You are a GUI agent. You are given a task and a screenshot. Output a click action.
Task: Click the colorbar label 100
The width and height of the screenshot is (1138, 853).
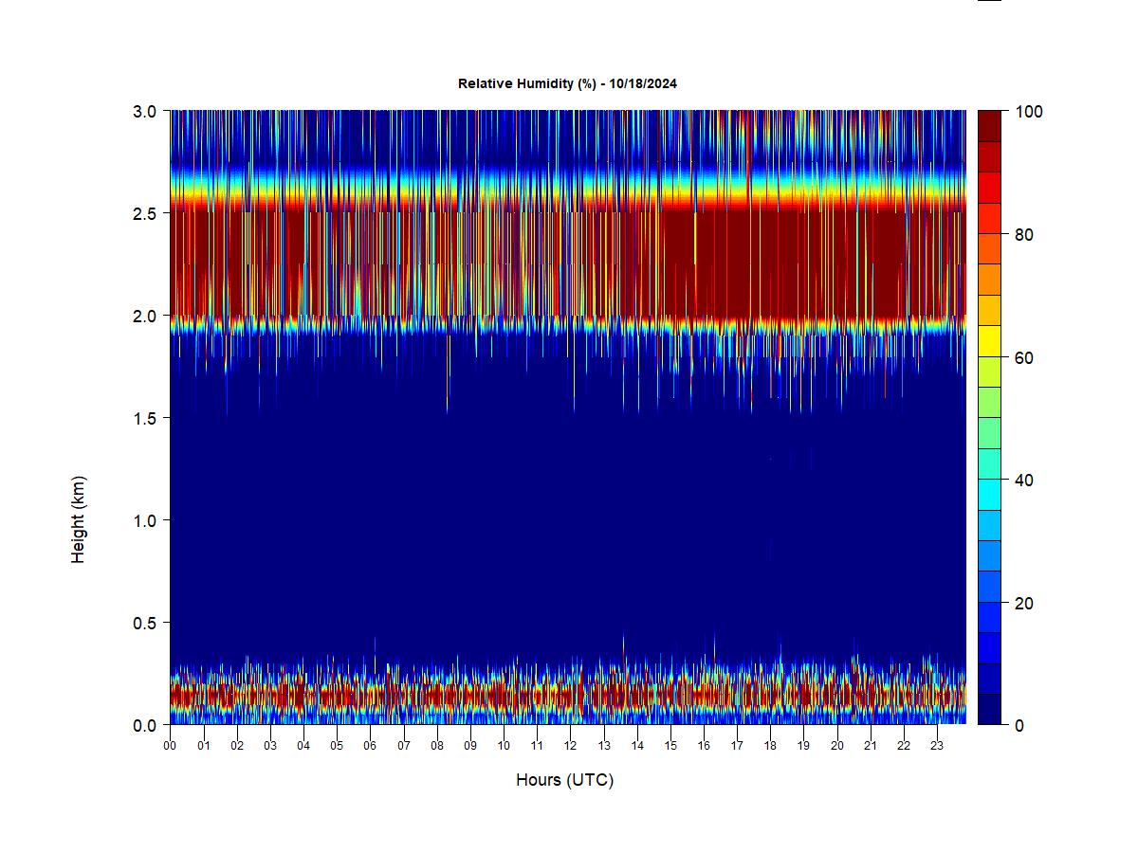tap(1029, 112)
